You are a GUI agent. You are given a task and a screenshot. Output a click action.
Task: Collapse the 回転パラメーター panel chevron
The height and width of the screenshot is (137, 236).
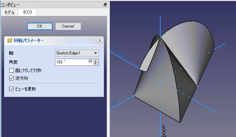coord(100,41)
